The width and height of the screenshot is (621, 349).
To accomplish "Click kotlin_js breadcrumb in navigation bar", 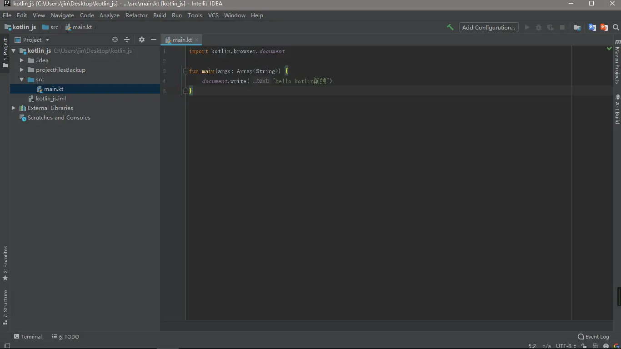I will [x=20, y=27].
